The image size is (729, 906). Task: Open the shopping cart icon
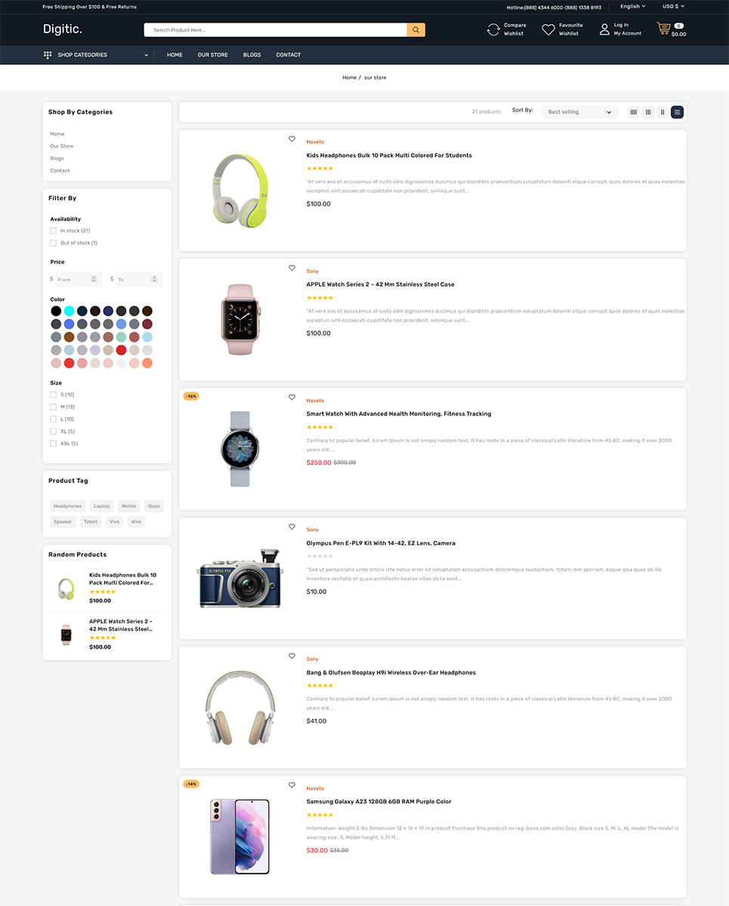(663, 29)
